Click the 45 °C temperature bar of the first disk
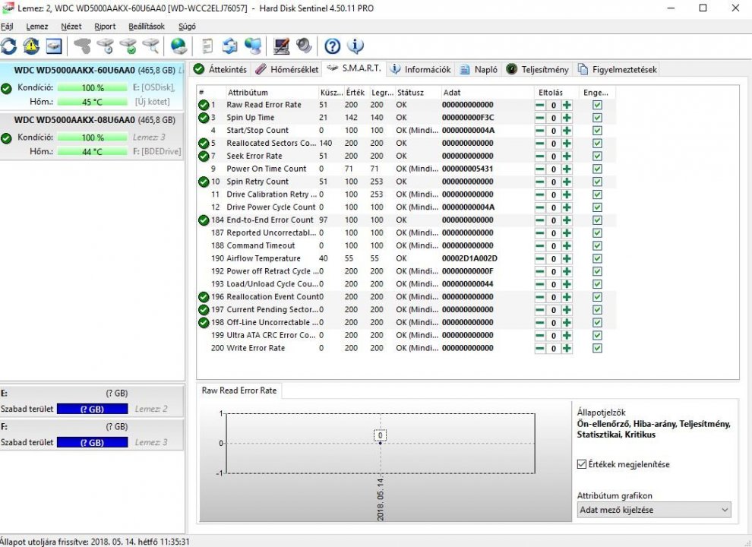Screen dimensions: 752x547 coord(92,102)
